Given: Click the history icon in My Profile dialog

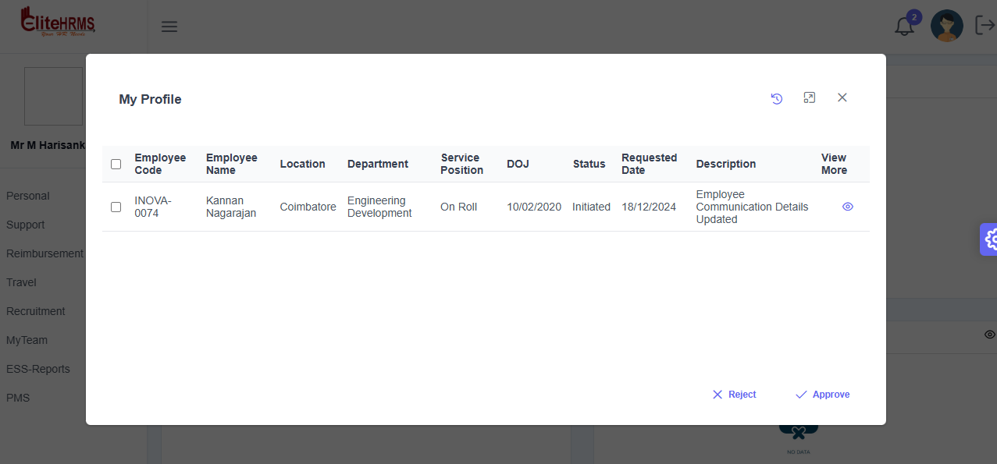Looking at the screenshot, I should pyautogui.click(x=776, y=98).
